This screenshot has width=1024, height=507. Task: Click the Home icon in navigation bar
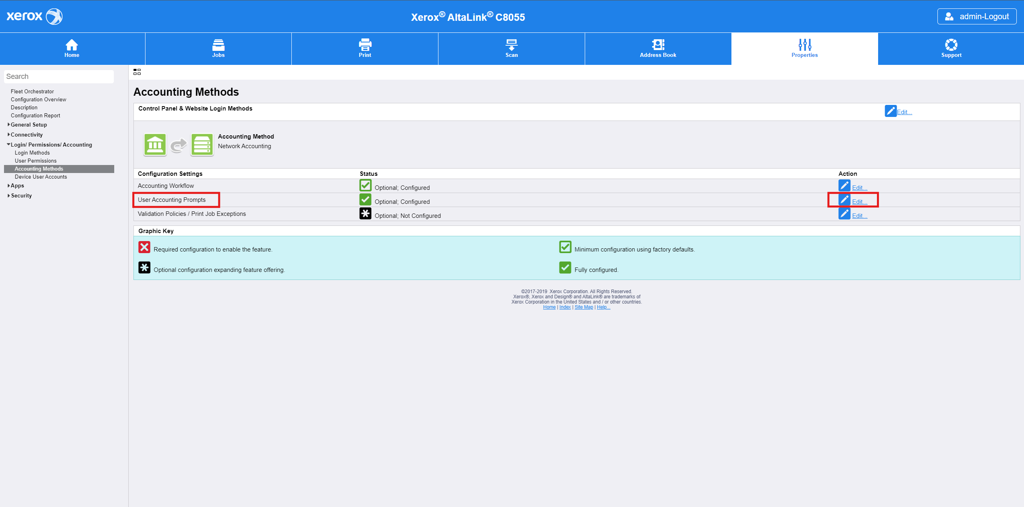pos(72,45)
